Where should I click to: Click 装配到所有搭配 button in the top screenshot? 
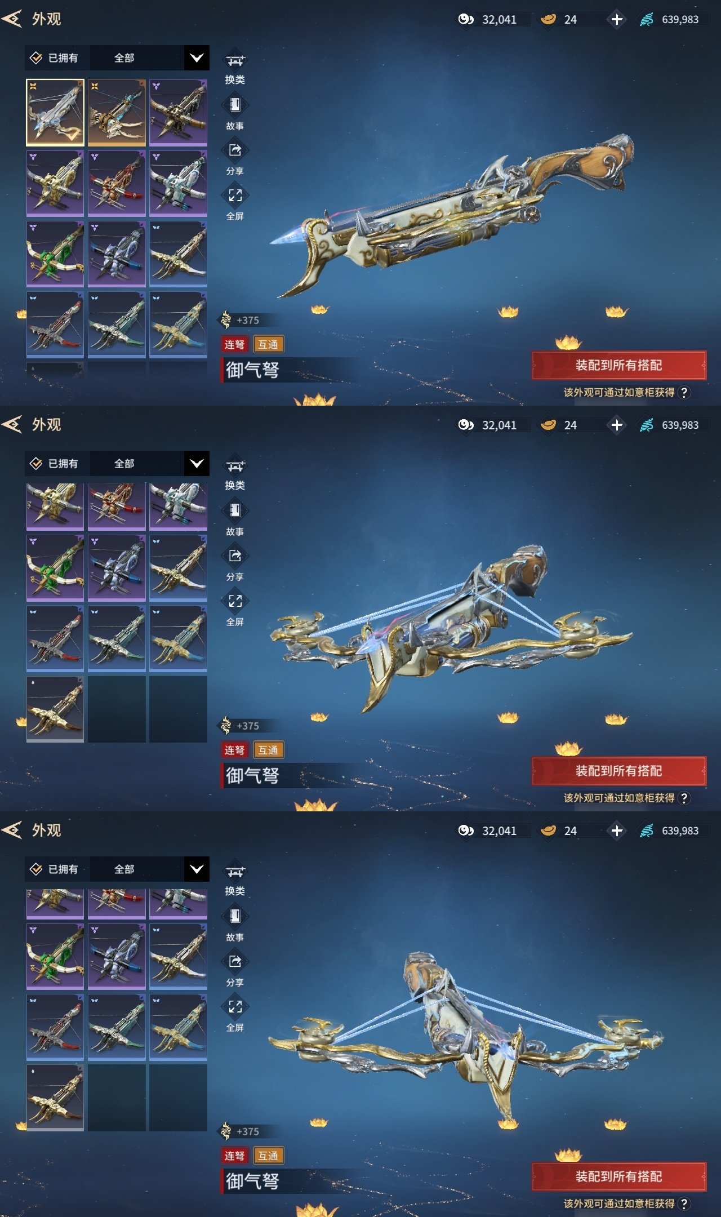[618, 365]
